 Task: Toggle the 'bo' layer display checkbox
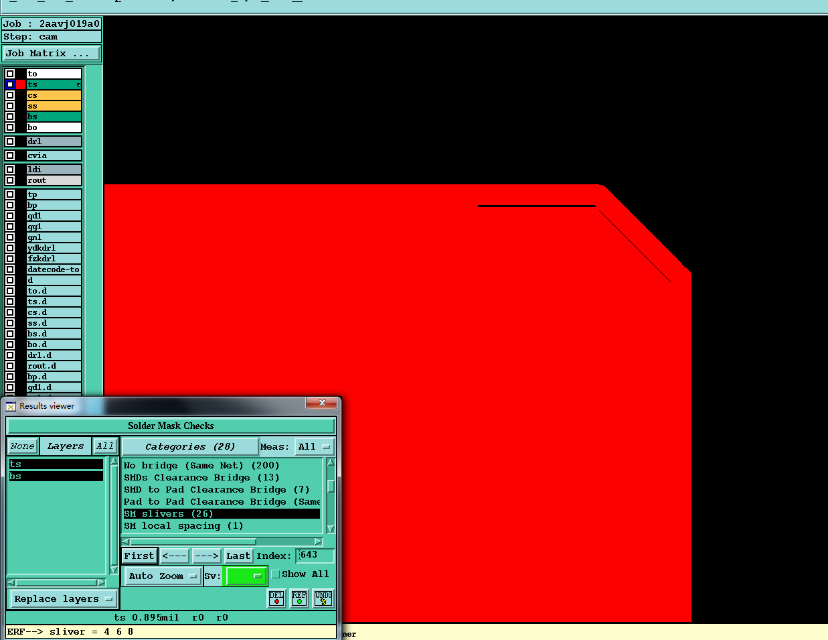(x=10, y=127)
